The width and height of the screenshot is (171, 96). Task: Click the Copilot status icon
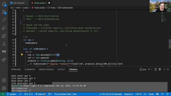157,94
